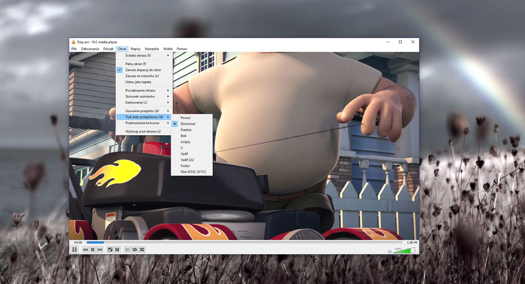Adjust the green volume slider
Viewport: 525px width, 284px height.
point(404,250)
